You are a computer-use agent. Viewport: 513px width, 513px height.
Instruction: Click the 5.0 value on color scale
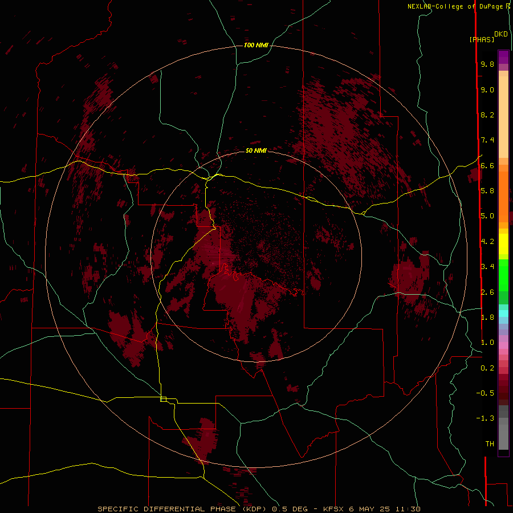pyautogui.click(x=487, y=216)
